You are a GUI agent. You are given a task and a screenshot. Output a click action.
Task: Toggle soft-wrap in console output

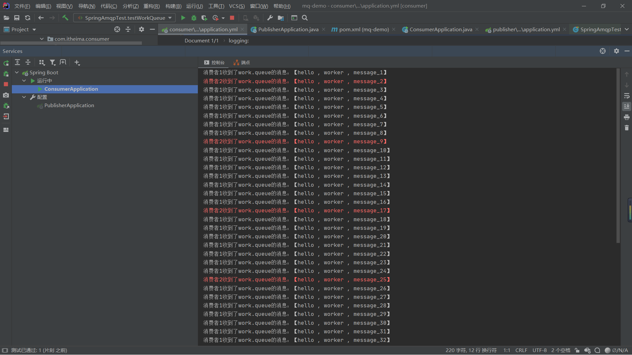[627, 96]
